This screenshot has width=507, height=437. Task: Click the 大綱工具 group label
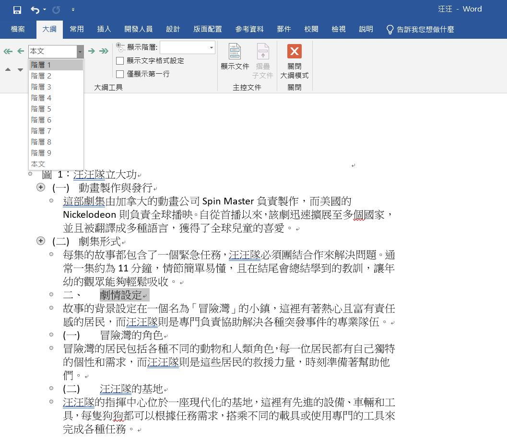[108, 88]
